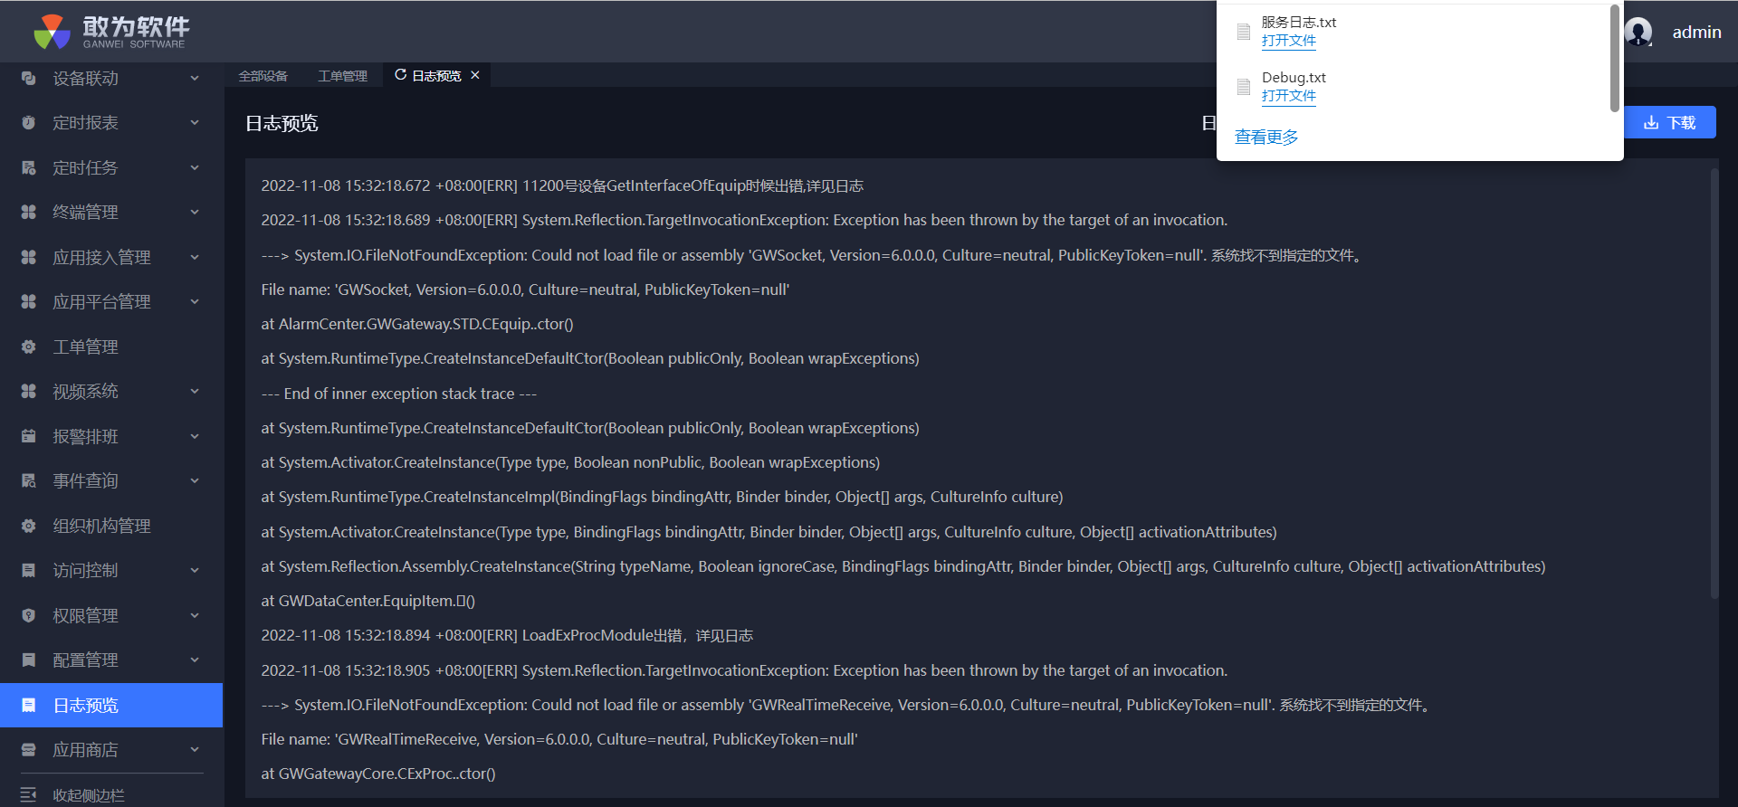Click the 定时任务 sidebar icon
1738x807 pixels.
29,168
